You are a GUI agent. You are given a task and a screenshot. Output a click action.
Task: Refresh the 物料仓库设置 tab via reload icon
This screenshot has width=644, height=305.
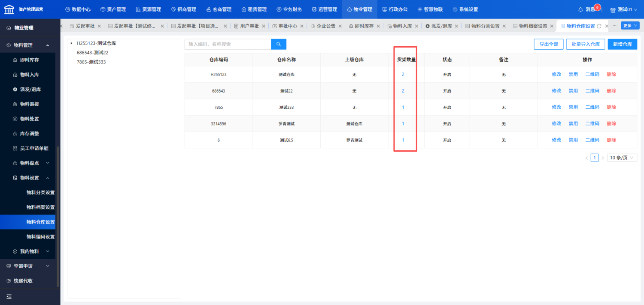coord(599,26)
